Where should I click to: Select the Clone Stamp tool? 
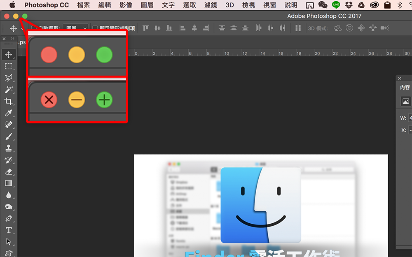pos(9,148)
